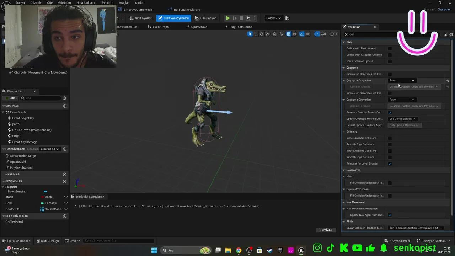The width and height of the screenshot is (455, 256).
Task: Open the Araçlar menu
Action: pos(124,2)
